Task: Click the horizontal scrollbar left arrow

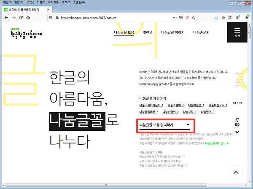Action: [x=3, y=185]
